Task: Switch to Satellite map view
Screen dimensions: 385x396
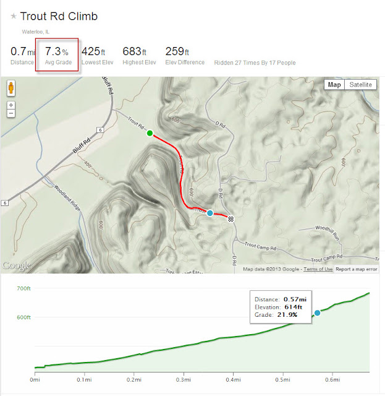Action: coord(360,85)
